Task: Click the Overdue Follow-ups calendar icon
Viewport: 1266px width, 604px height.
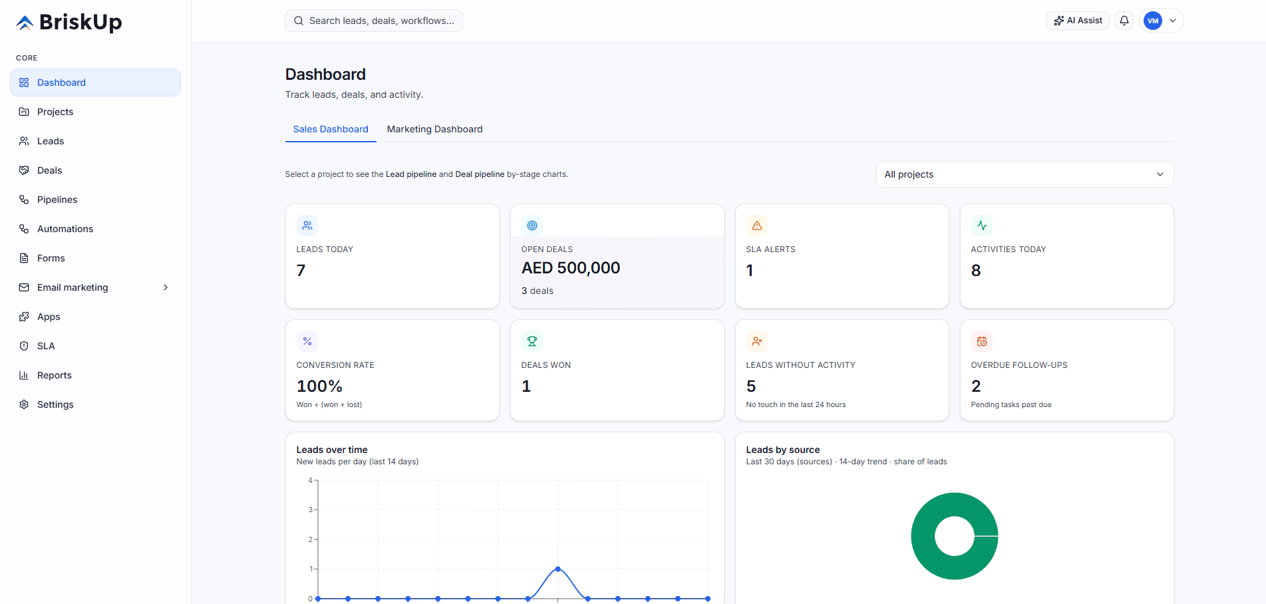Action: pos(982,341)
